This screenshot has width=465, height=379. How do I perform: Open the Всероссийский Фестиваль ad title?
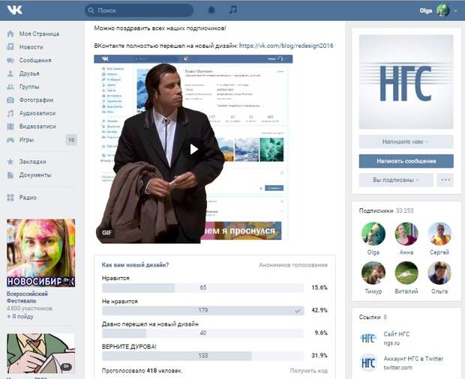point(27,297)
